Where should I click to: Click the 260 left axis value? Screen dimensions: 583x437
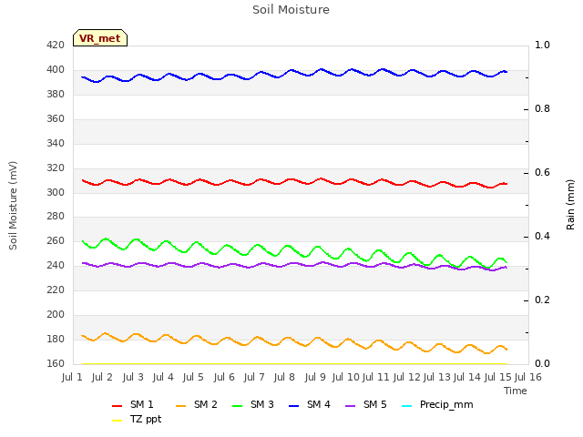pyautogui.click(x=56, y=240)
